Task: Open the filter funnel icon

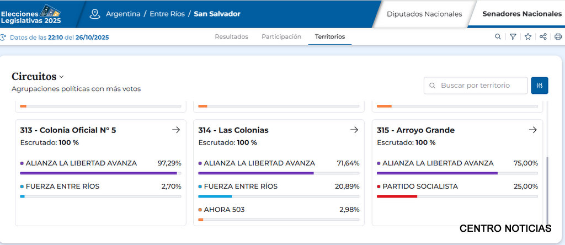Action: coord(513,37)
